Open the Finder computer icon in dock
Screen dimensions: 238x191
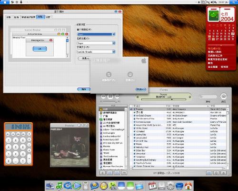[x=50, y=186]
